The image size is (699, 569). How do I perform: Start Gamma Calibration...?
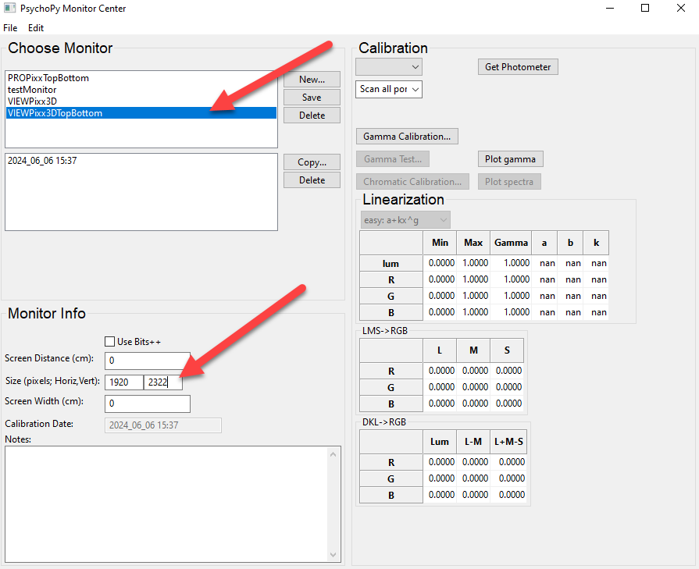pyautogui.click(x=407, y=136)
